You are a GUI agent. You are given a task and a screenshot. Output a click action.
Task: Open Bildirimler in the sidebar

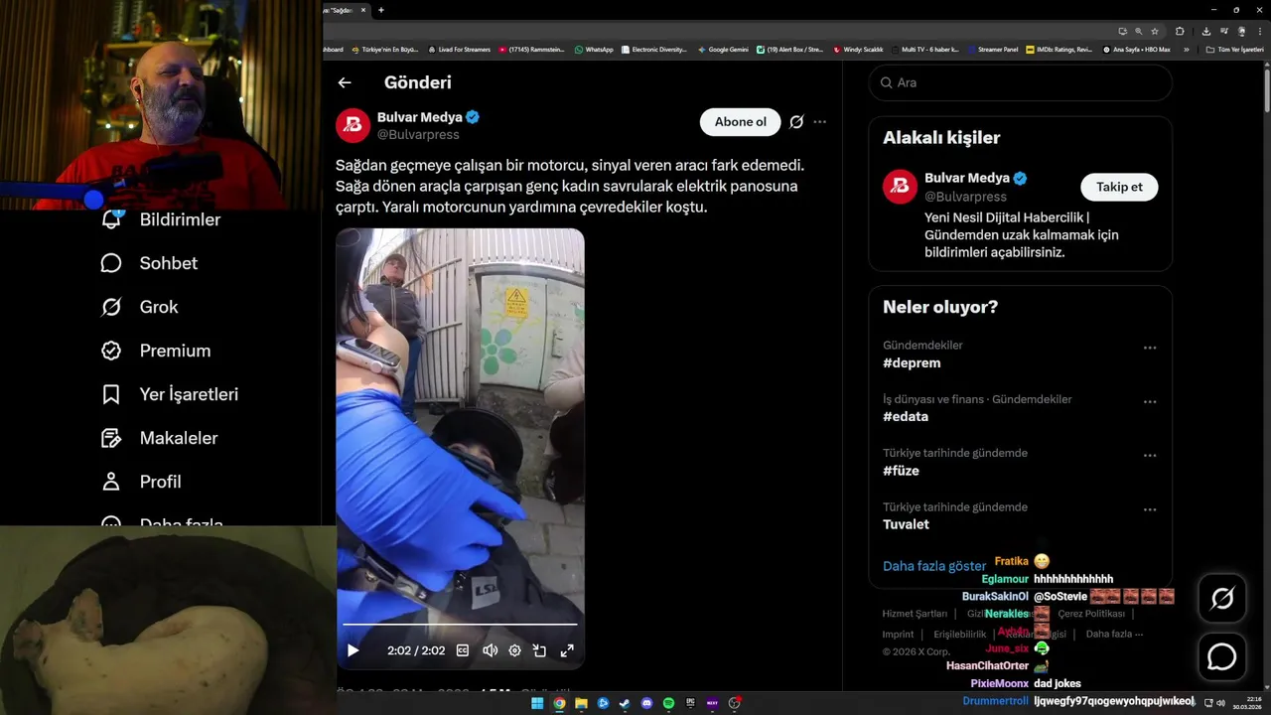[x=161, y=219]
